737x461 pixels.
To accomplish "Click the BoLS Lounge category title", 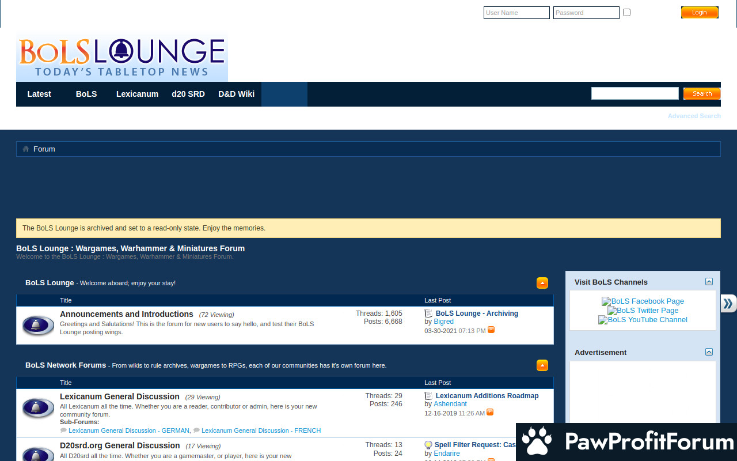I will tap(50, 283).
